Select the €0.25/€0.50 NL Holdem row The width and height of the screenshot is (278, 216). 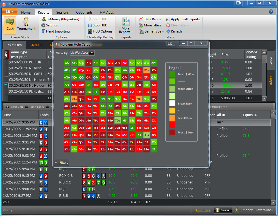click(x=135, y=80)
